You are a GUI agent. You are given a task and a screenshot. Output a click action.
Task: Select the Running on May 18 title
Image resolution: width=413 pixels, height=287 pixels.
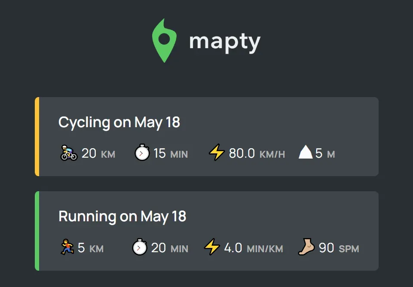(x=122, y=217)
